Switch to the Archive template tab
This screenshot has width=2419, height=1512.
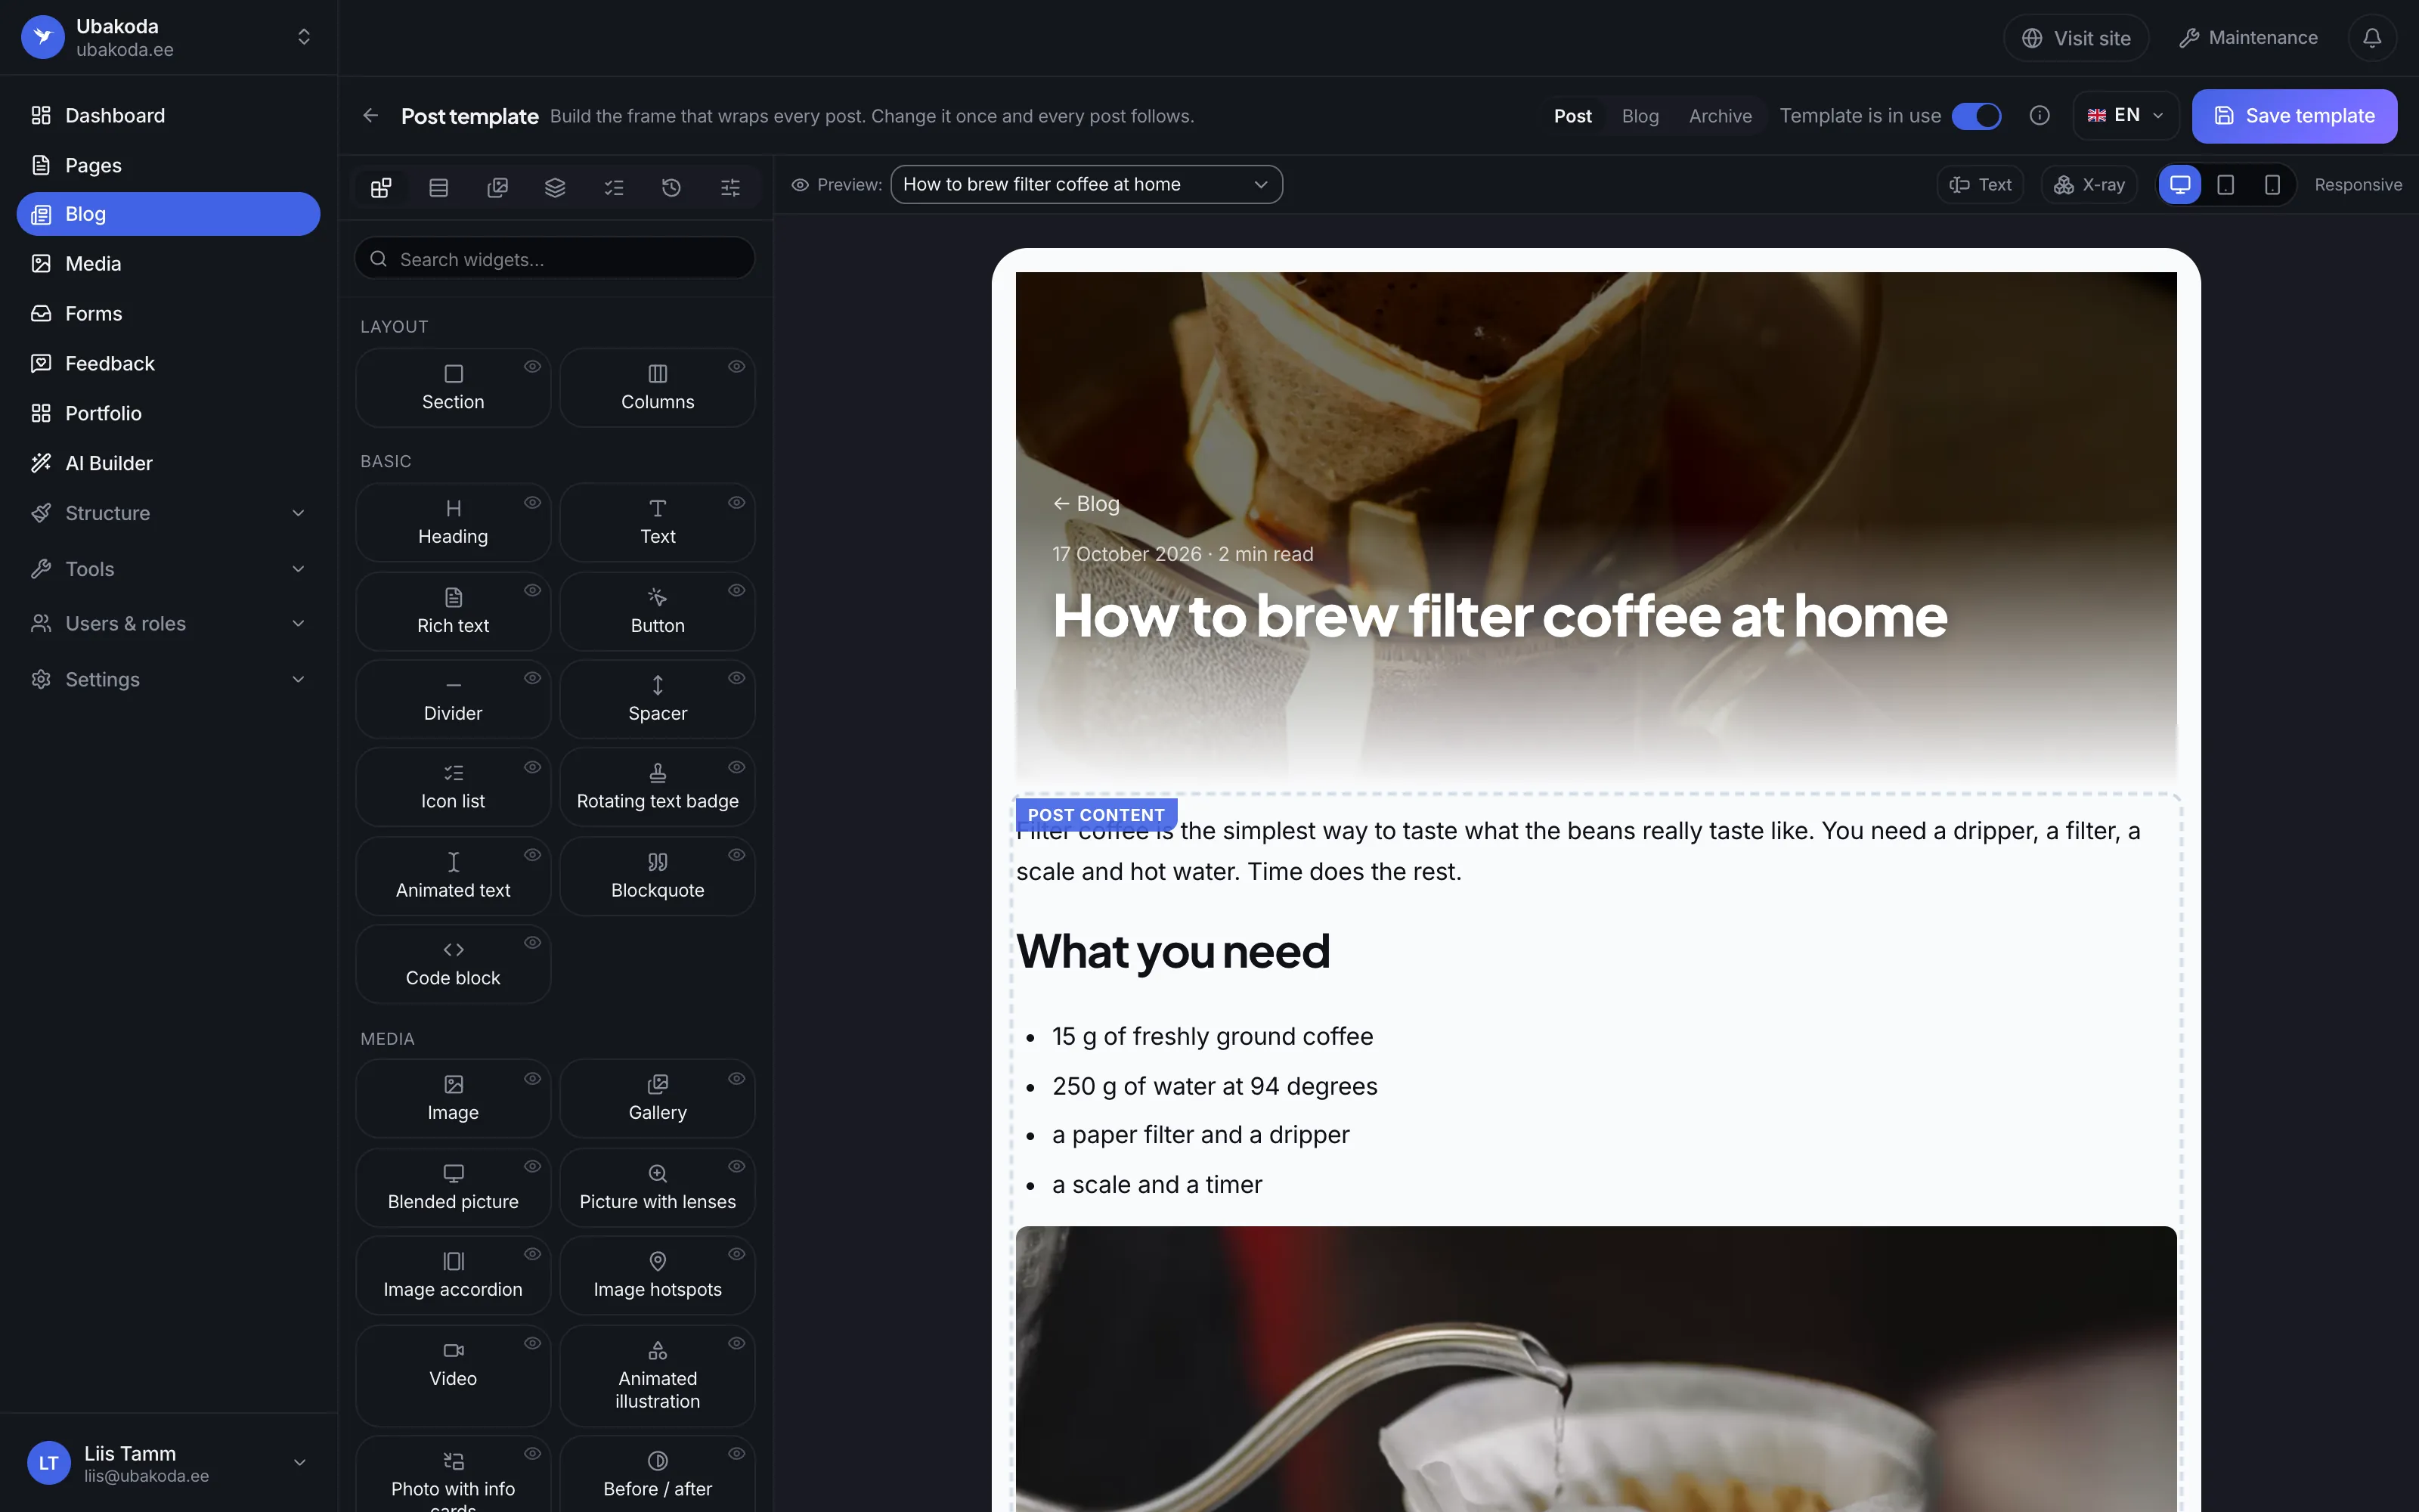(x=1719, y=116)
